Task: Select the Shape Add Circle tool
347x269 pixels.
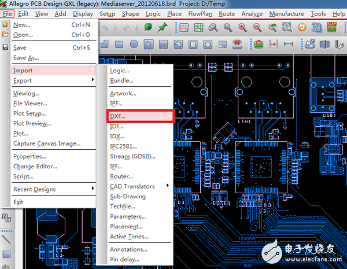Action: click(134, 44)
